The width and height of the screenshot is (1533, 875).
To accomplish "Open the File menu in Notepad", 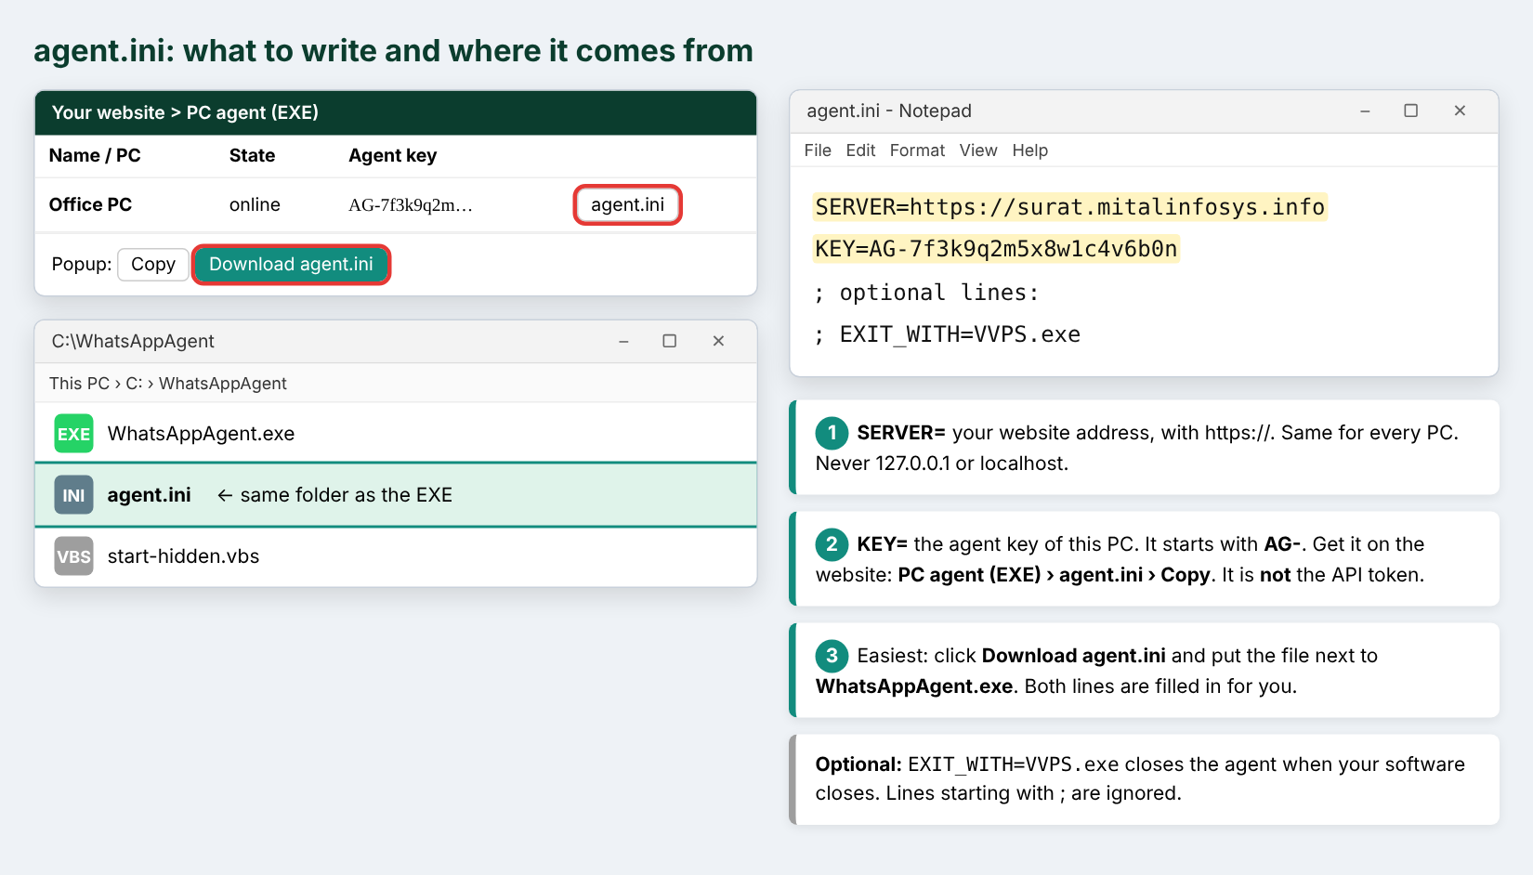I will (x=818, y=150).
